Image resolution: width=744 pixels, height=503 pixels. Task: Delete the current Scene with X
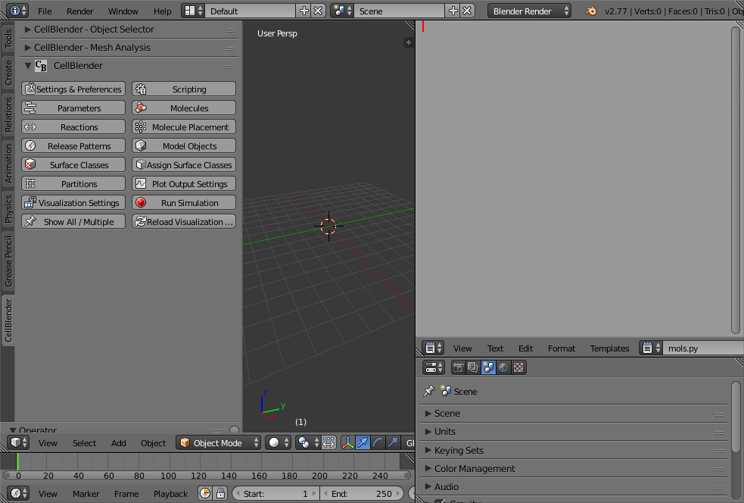coord(468,11)
